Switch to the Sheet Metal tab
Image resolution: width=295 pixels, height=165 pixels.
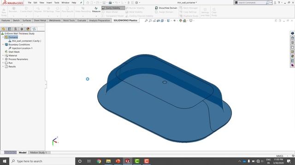tap(40, 20)
